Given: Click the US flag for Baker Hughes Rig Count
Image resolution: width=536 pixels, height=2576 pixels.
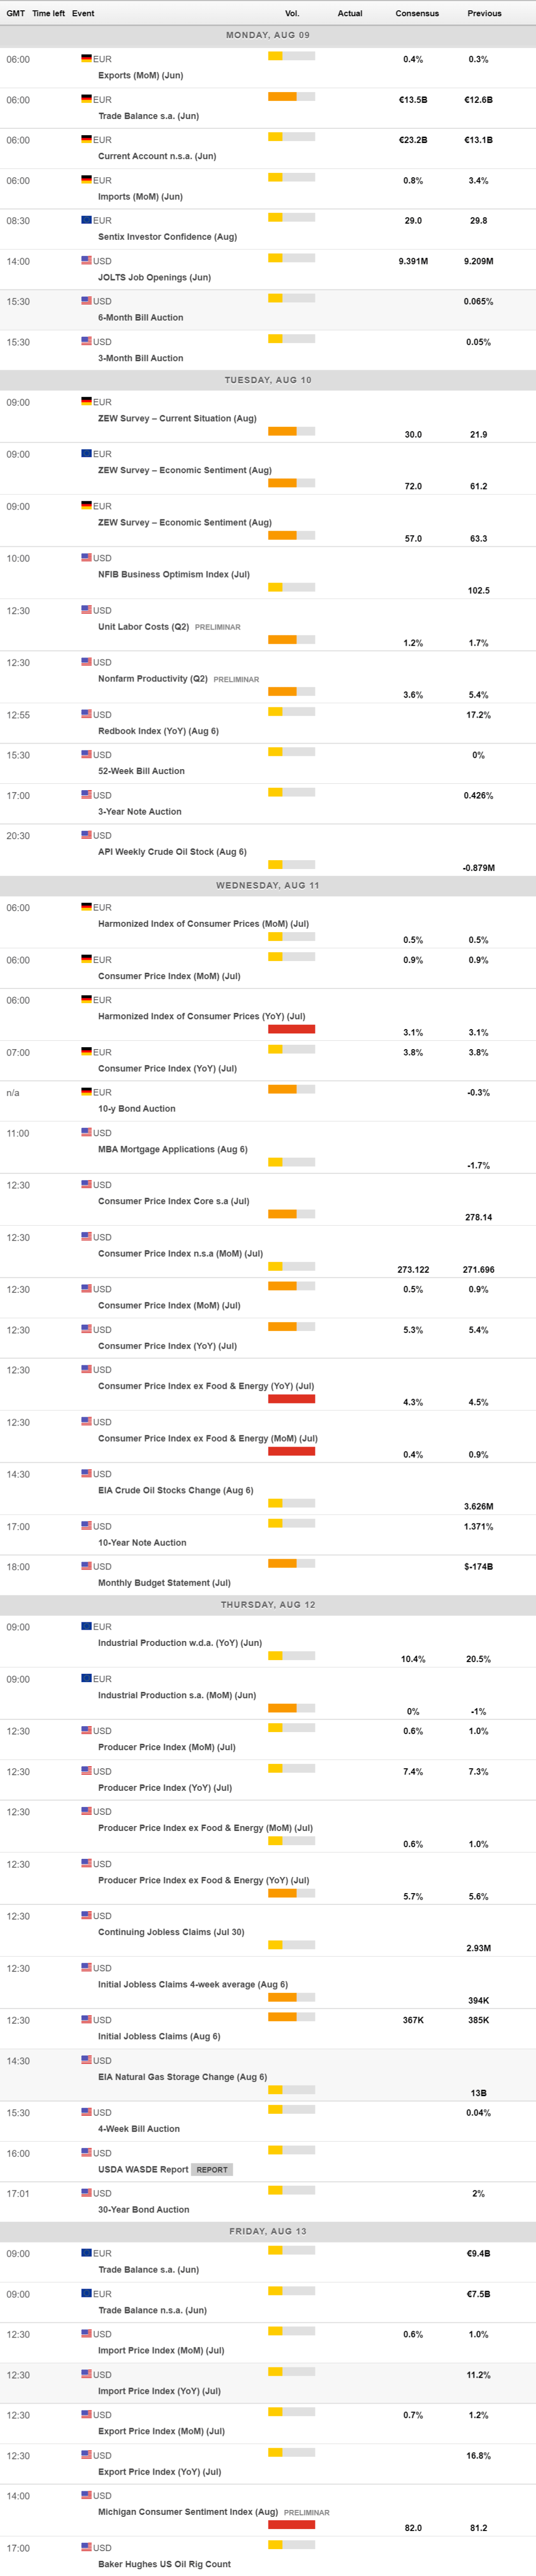Looking at the screenshot, I should point(87,2546).
